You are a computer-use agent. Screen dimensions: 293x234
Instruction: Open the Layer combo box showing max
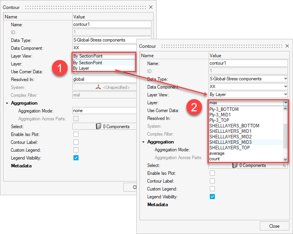pos(248,103)
